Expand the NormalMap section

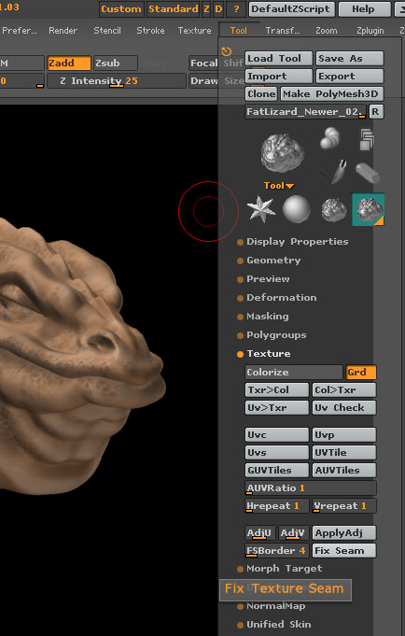point(275,606)
